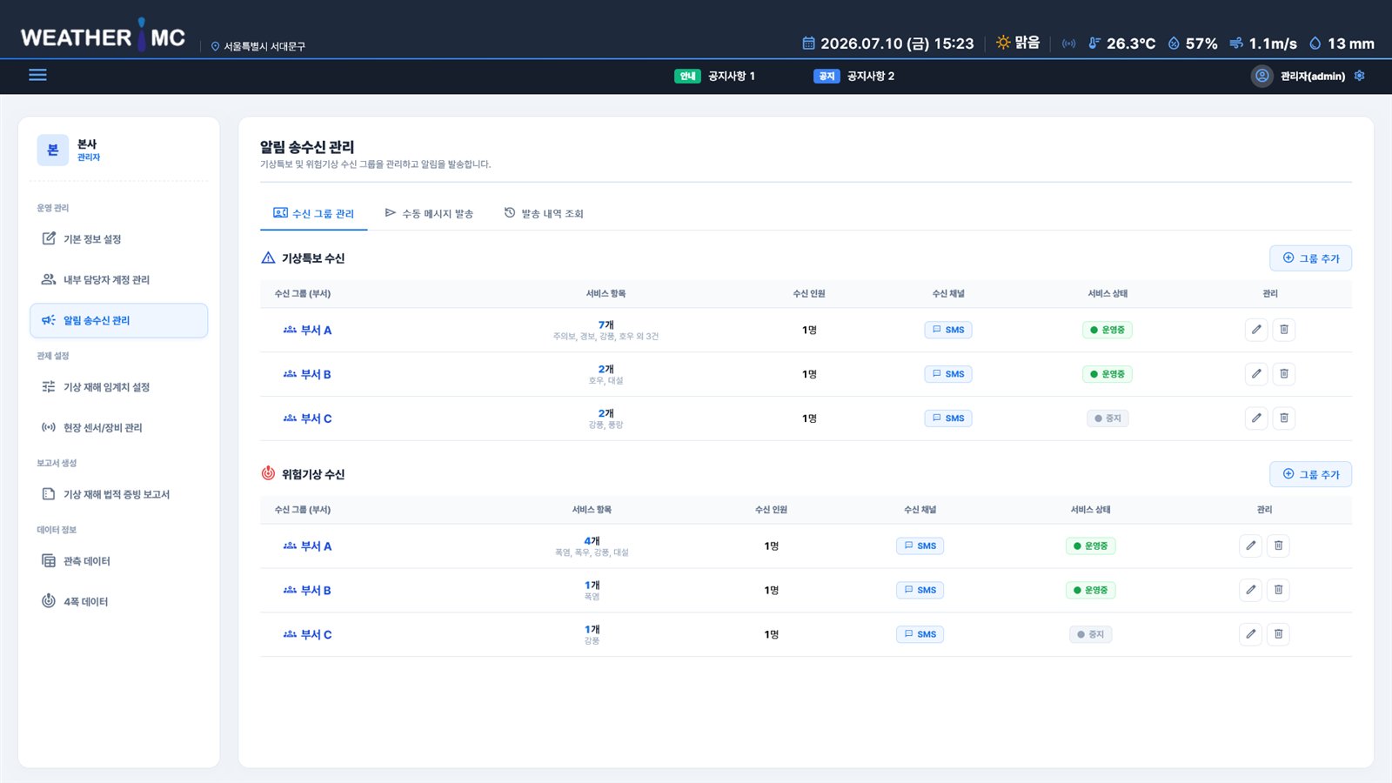Edit 부서 A in 기상특보 수신
Viewport: 1392px width, 783px height.
[1256, 330]
